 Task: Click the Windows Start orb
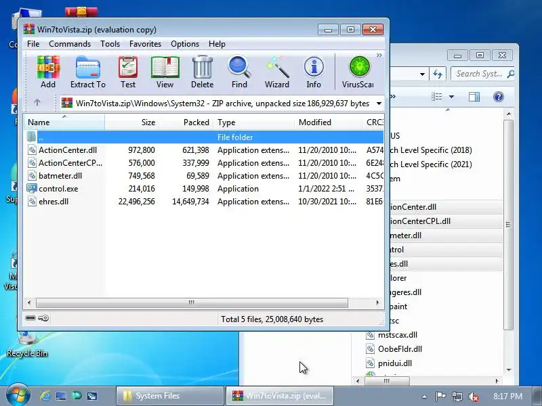(18, 396)
